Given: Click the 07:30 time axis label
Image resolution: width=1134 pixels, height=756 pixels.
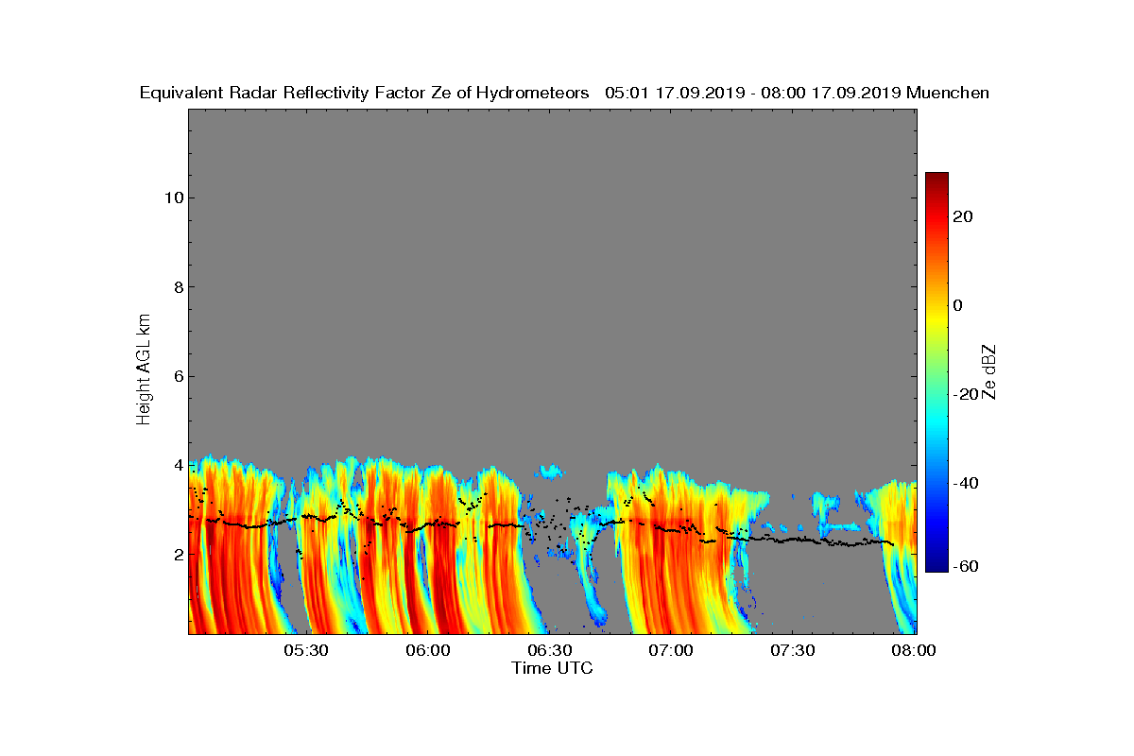Looking at the screenshot, I should (x=793, y=650).
